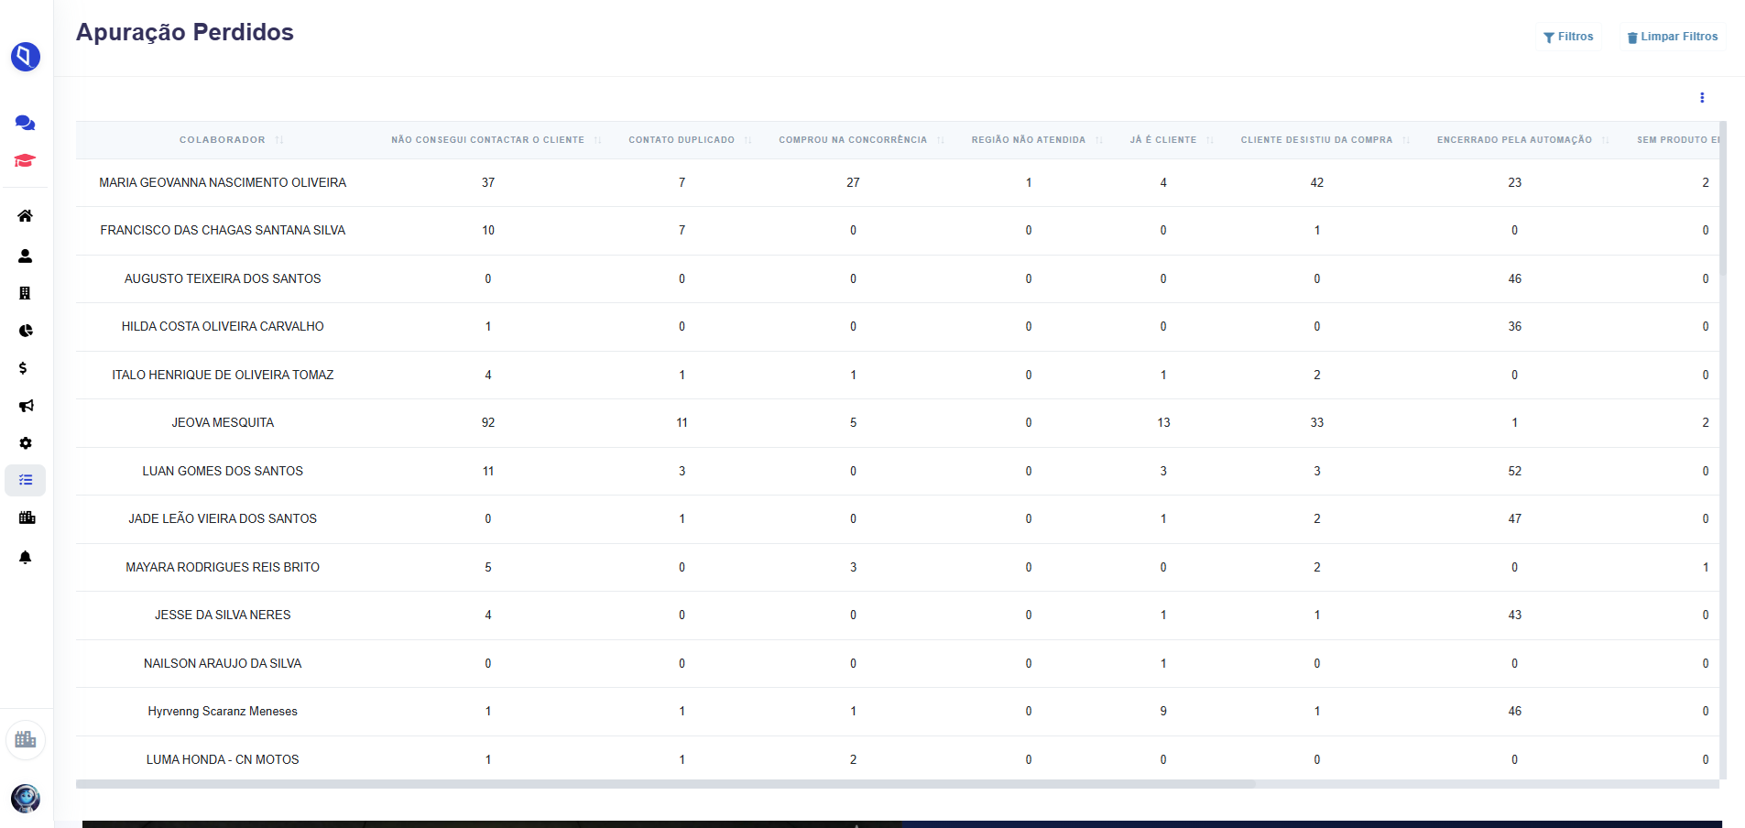Click the round company icon near sidebar bottom

point(26,740)
